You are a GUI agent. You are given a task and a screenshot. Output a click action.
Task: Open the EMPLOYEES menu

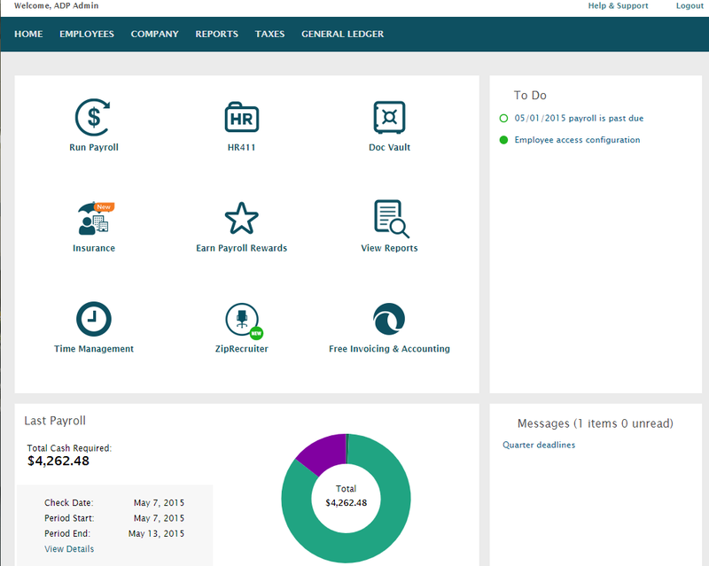coord(87,34)
